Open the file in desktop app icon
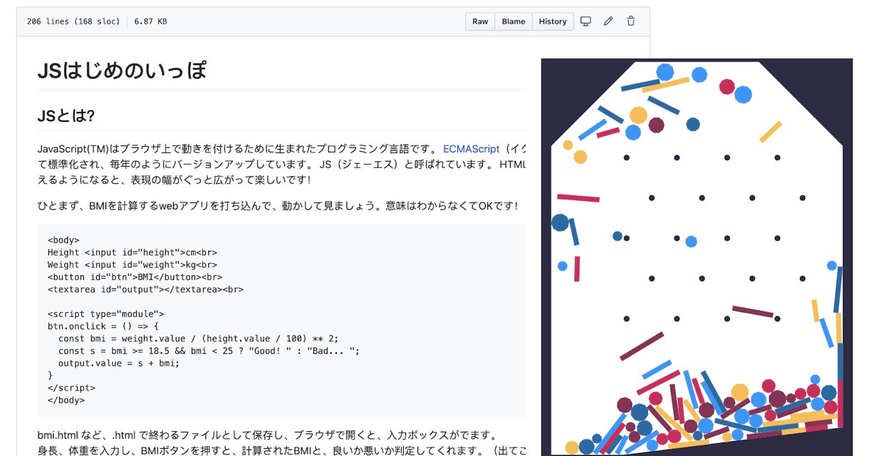Screen dimensions: 869x456 point(586,21)
